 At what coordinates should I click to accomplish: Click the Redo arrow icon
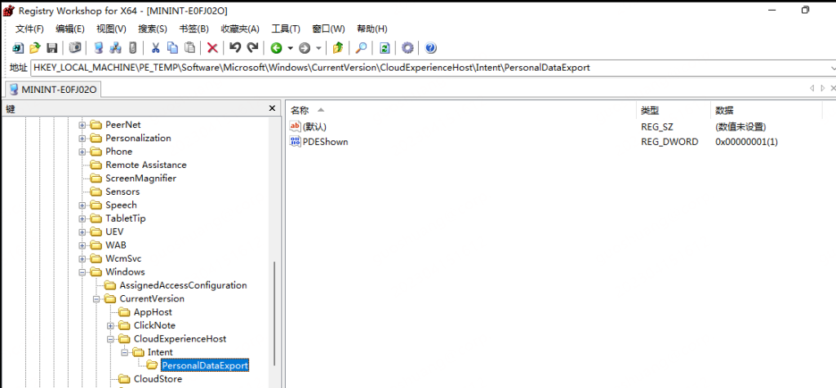coord(252,48)
